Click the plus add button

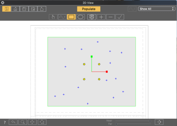coord(101,17)
